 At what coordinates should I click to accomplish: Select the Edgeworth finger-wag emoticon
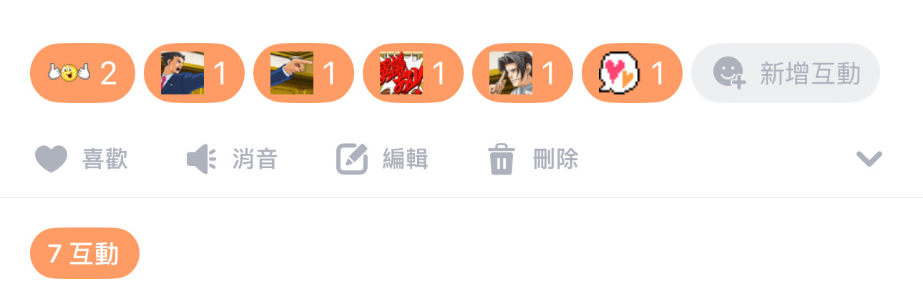pos(523,73)
